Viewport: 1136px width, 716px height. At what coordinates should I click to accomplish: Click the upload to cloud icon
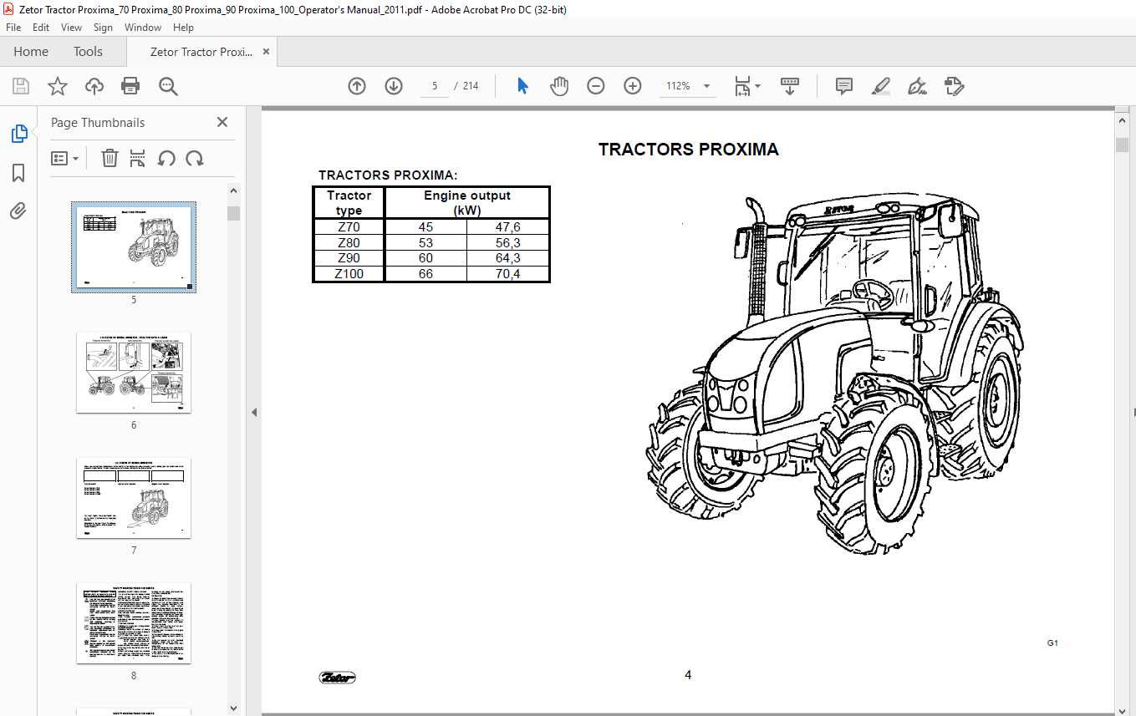tap(94, 86)
